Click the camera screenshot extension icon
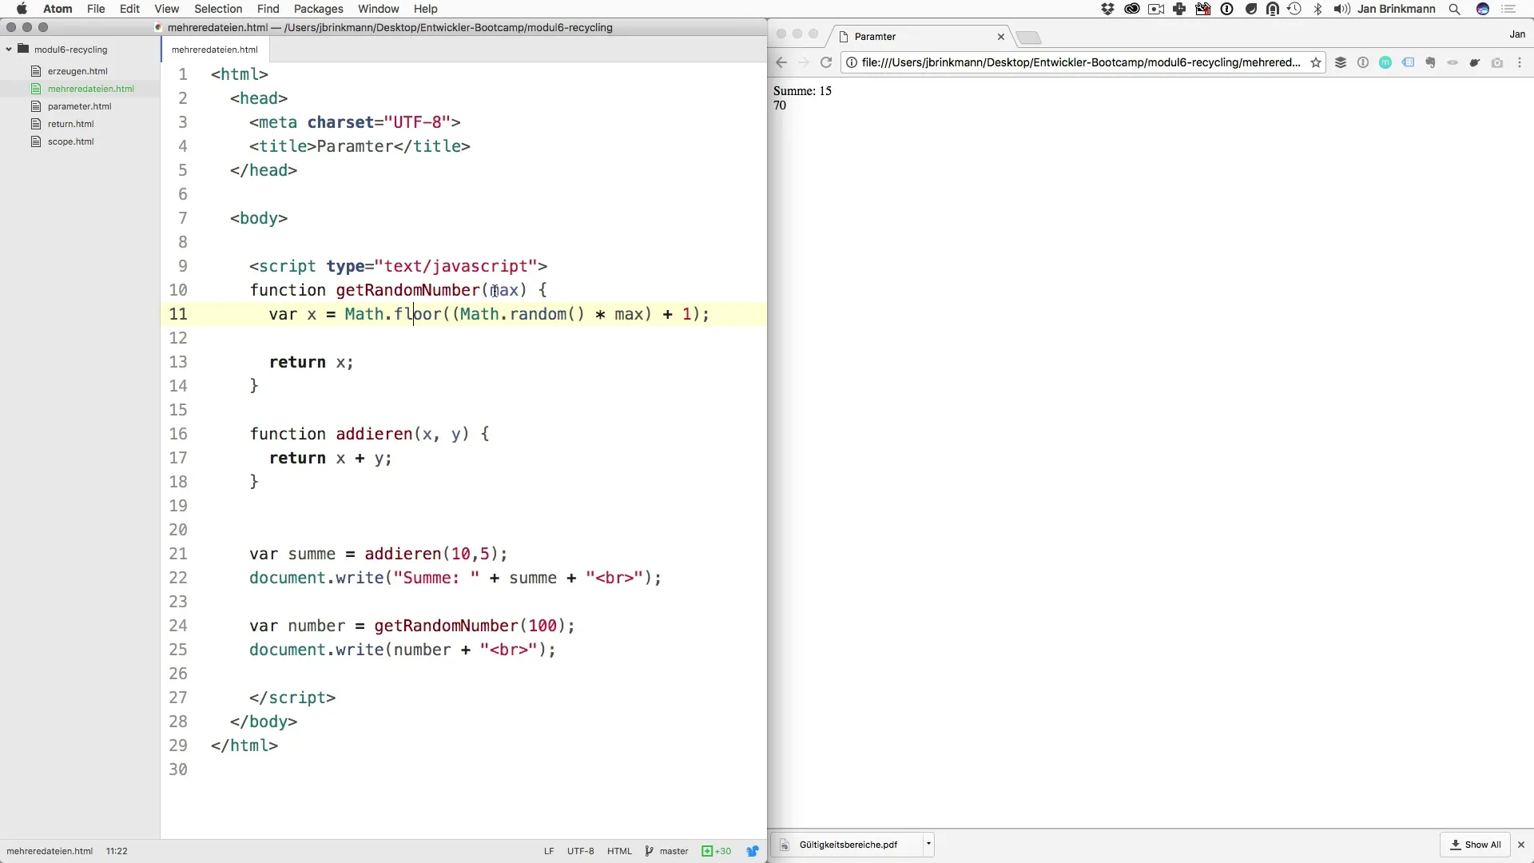Image resolution: width=1534 pixels, height=863 pixels. click(1497, 62)
